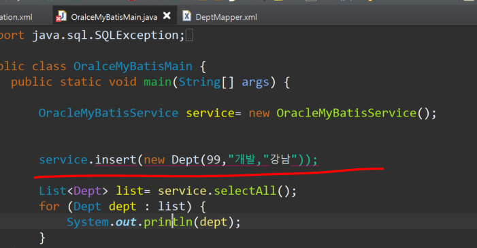Click the insert method call with error underline
The width and height of the screenshot is (477, 248).
116,159
